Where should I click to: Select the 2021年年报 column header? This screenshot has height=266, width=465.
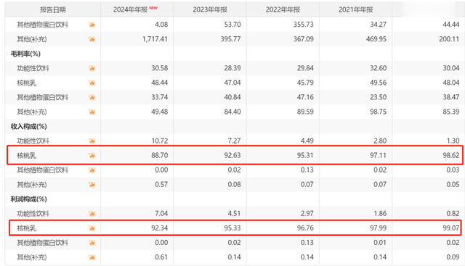tap(356, 9)
